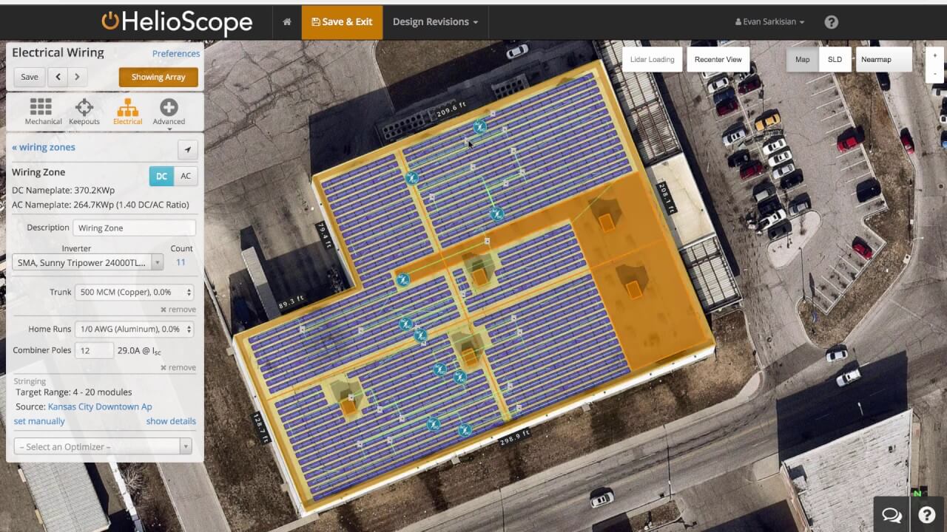Screen dimensions: 947x532
Task: Click the Home icon in the top bar
Action: [x=286, y=22]
